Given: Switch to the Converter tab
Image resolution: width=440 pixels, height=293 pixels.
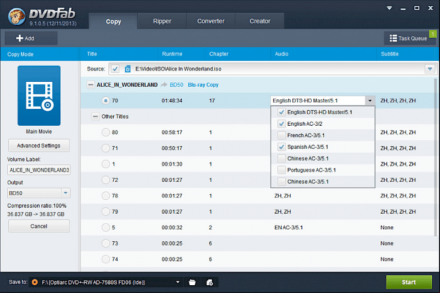Looking at the screenshot, I should 211,21.
